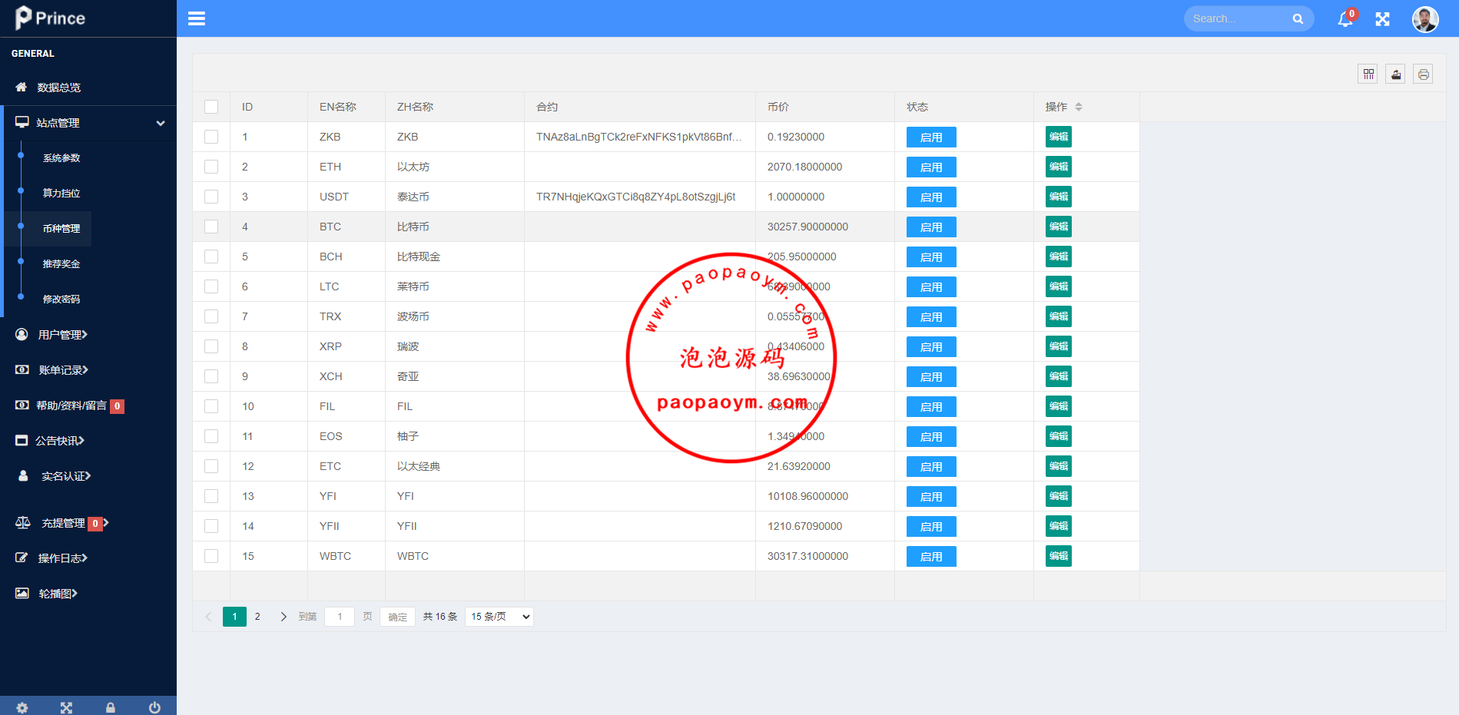Click the page number jump input field
The width and height of the screenshot is (1459, 715).
pos(340,617)
